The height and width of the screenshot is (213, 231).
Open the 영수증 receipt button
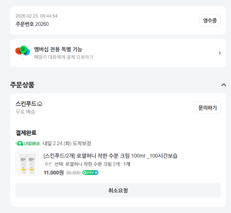(x=210, y=20)
